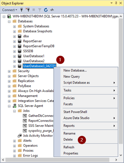Click the ReportConnectio job icon
The image size is (124, 163).
[25, 121]
